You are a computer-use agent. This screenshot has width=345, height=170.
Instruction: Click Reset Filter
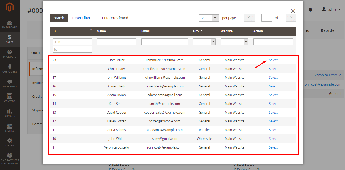coord(81,18)
